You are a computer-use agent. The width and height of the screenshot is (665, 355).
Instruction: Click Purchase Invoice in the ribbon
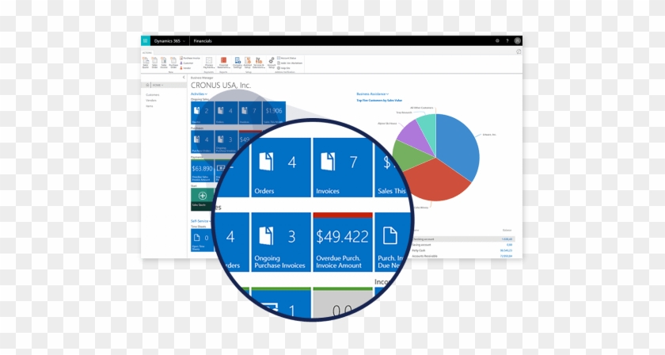click(190, 58)
